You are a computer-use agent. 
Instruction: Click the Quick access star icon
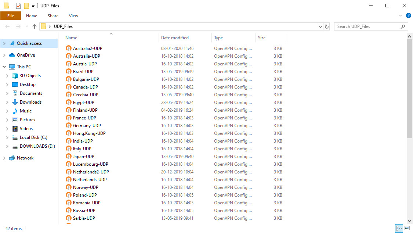12,43
